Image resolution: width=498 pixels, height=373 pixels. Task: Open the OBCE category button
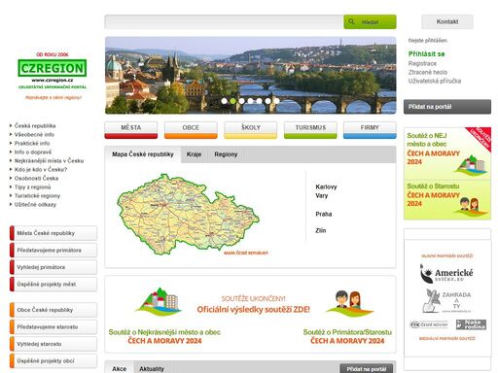click(x=191, y=130)
